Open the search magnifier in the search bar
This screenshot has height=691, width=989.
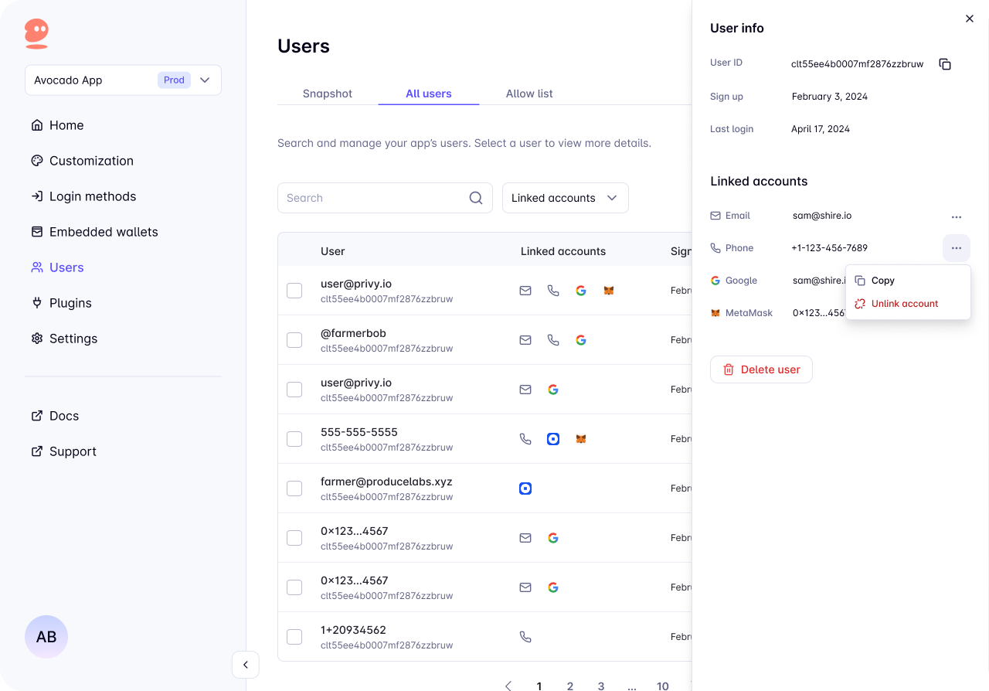click(475, 198)
